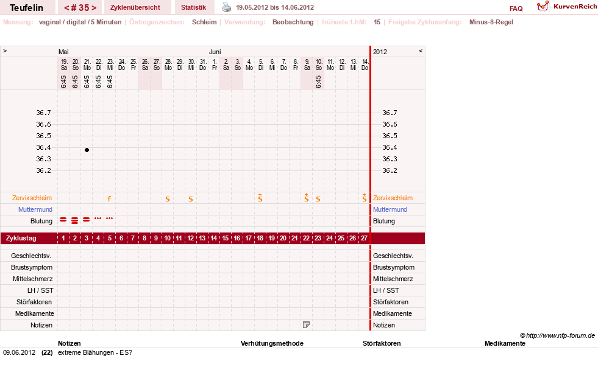The height and width of the screenshot is (367, 598).
Task: Click the Teufelin username tab
Action: pos(27,8)
